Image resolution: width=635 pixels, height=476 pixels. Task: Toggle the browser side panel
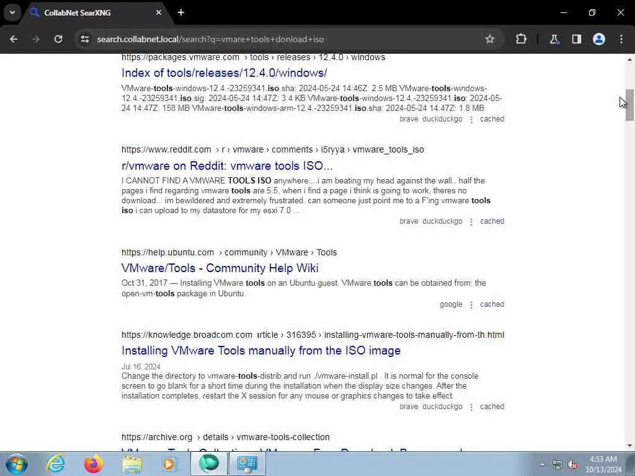point(576,39)
